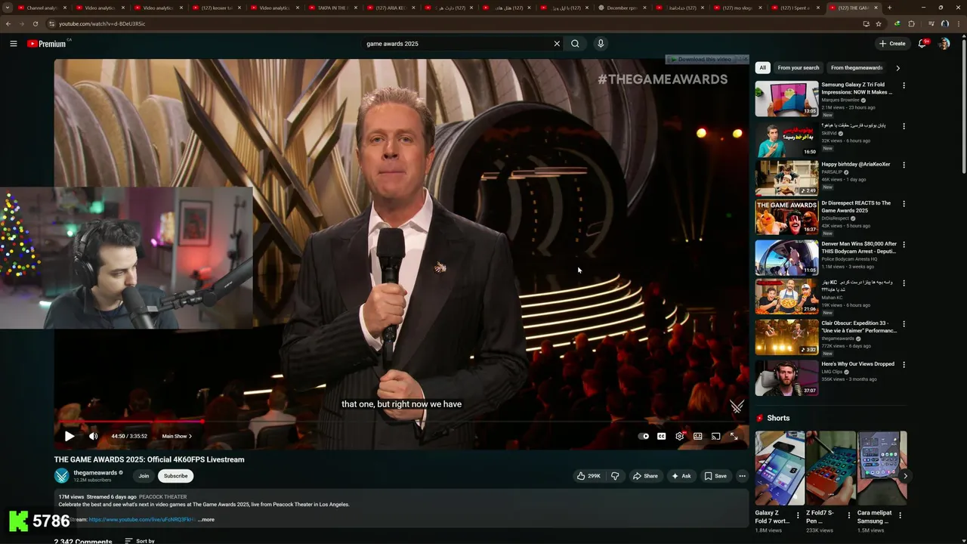The width and height of the screenshot is (967, 544).
Task: Open options for Dr Disrespect REACTS video
Action: 904,204
